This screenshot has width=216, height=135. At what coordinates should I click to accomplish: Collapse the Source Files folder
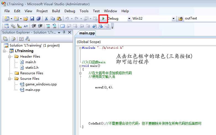click(10, 79)
